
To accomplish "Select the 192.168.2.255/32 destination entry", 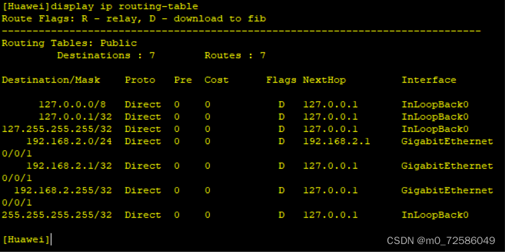I will click(63, 190).
